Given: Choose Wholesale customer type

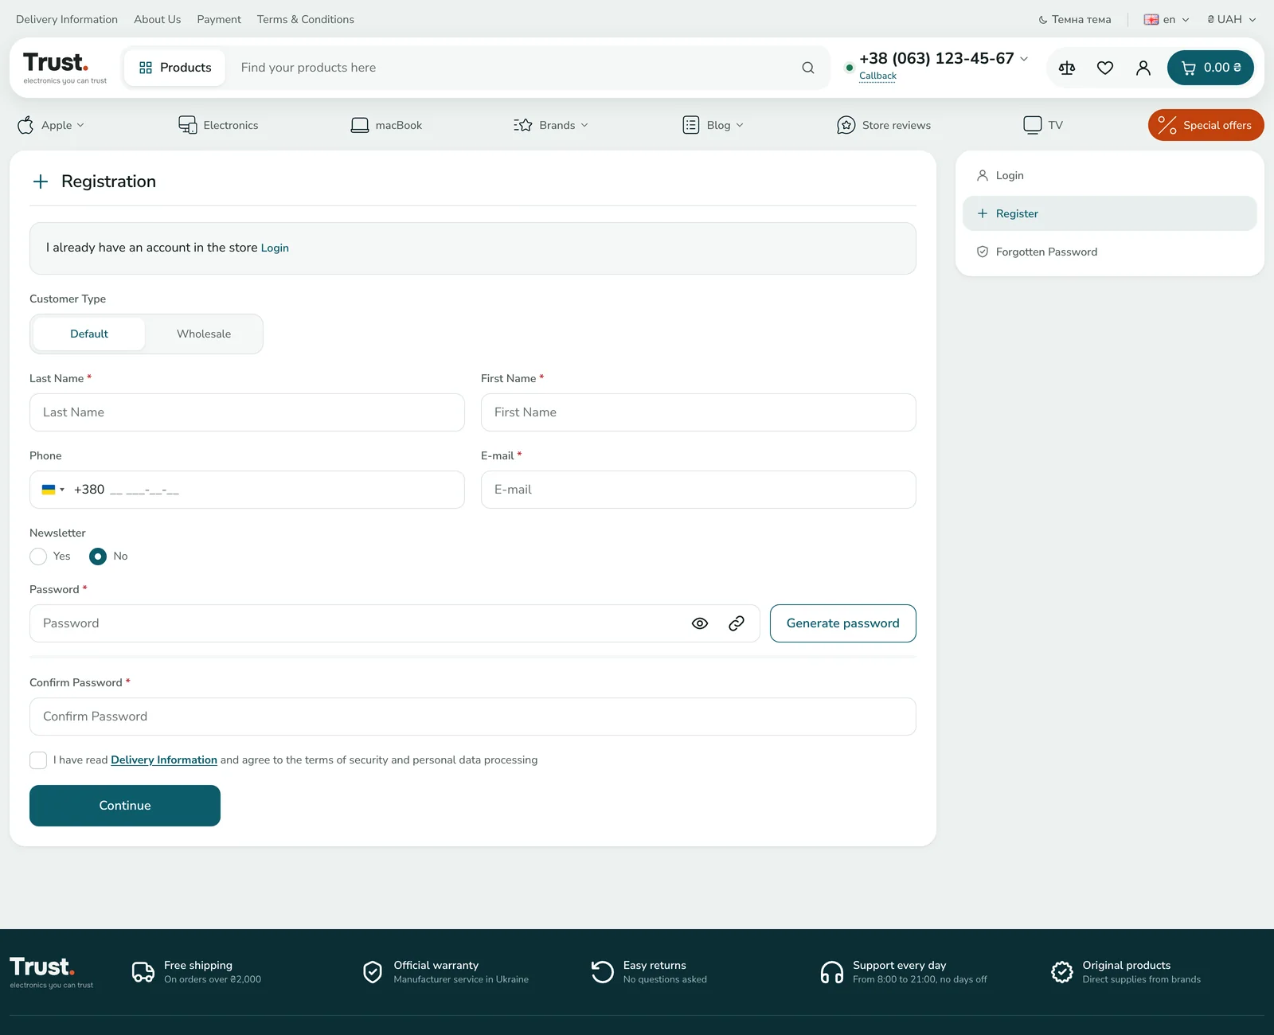Looking at the screenshot, I should coord(204,334).
